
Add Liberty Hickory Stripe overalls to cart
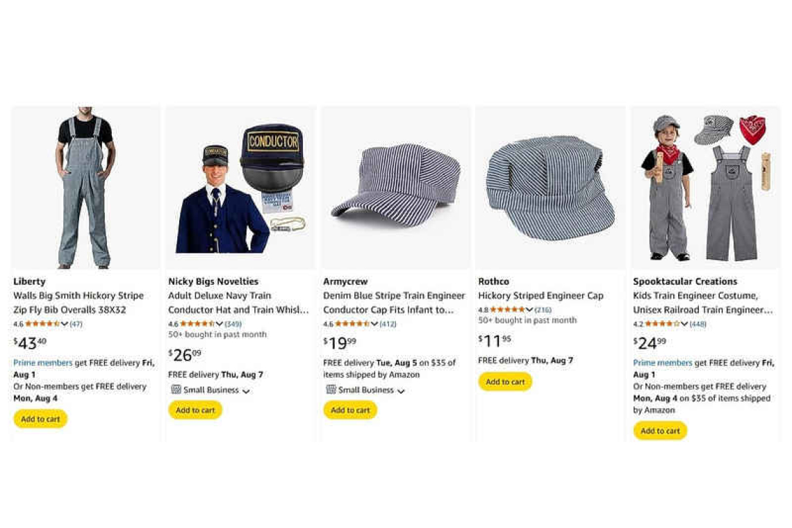click(x=40, y=419)
